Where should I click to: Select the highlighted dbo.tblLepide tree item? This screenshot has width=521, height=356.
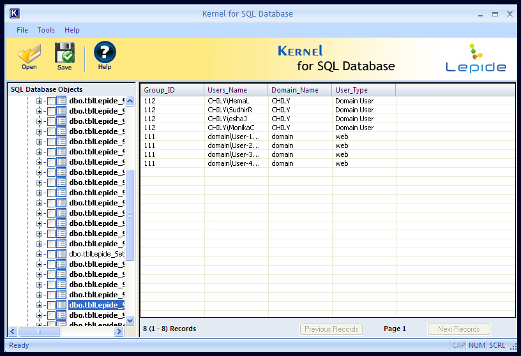coord(96,305)
